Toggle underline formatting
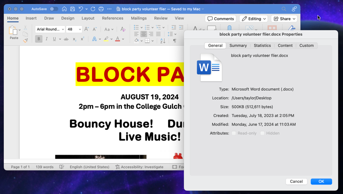This screenshot has height=194, width=343. click(54, 39)
